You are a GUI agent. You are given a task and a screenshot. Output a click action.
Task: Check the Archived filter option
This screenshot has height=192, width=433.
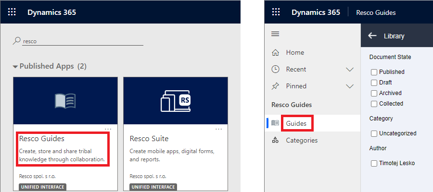pos(374,93)
